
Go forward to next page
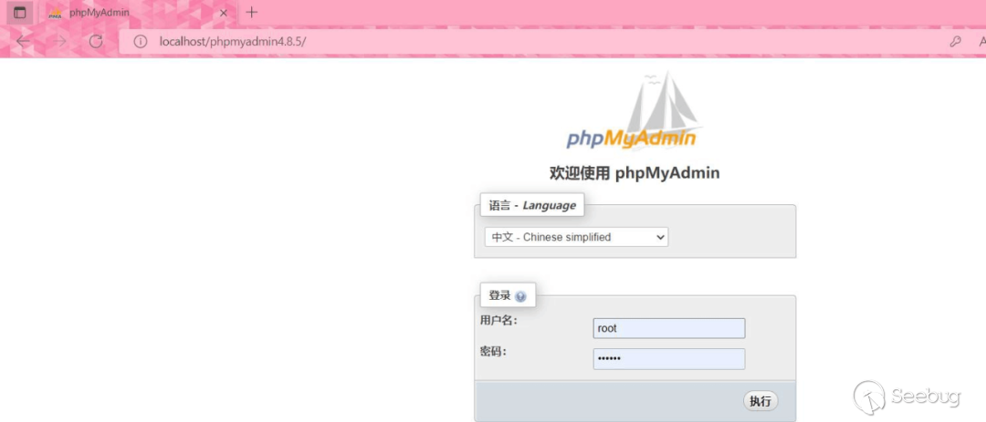[59, 42]
